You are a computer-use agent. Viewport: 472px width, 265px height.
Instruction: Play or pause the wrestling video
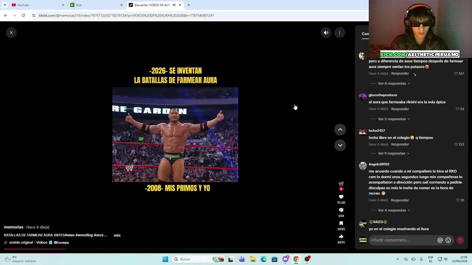pos(175,135)
